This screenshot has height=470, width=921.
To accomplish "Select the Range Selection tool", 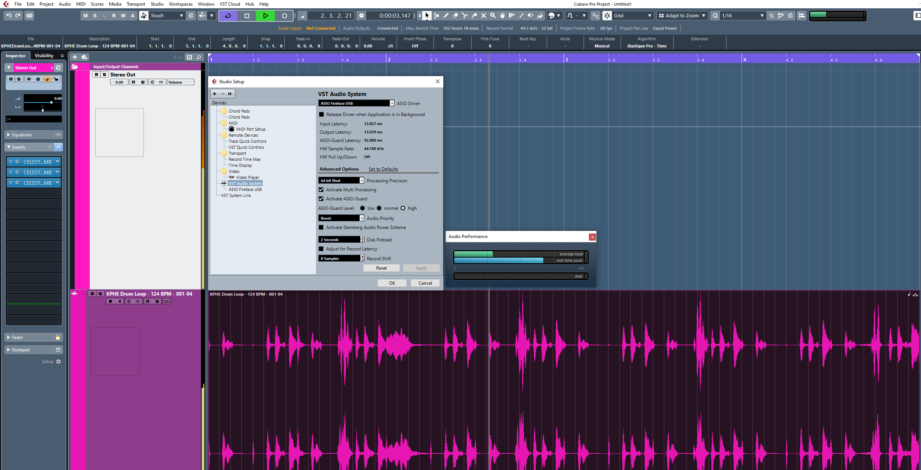I will click(x=436, y=15).
